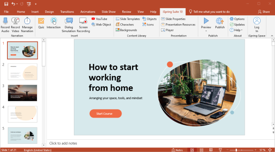Open the Characters library
Image resolution: width=275 pixels, height=152 pixels.
tap(125, 25)
